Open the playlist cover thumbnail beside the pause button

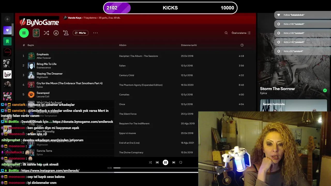(36, 33)
